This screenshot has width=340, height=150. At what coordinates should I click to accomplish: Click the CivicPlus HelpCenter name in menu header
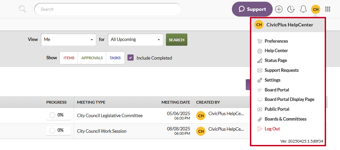[290, 25]
